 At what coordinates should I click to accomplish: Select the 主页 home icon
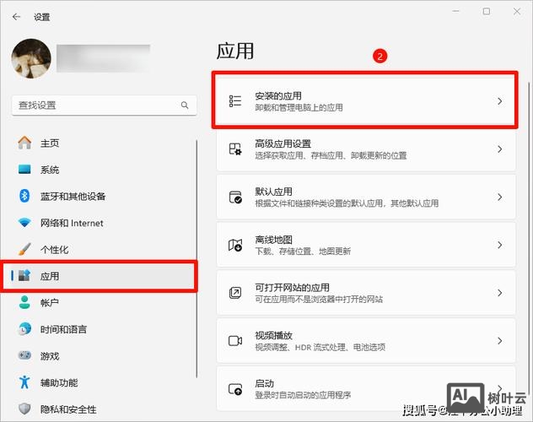(24, 143)
